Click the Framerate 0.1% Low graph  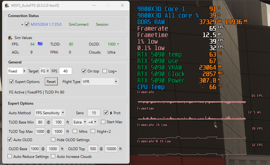192,154
